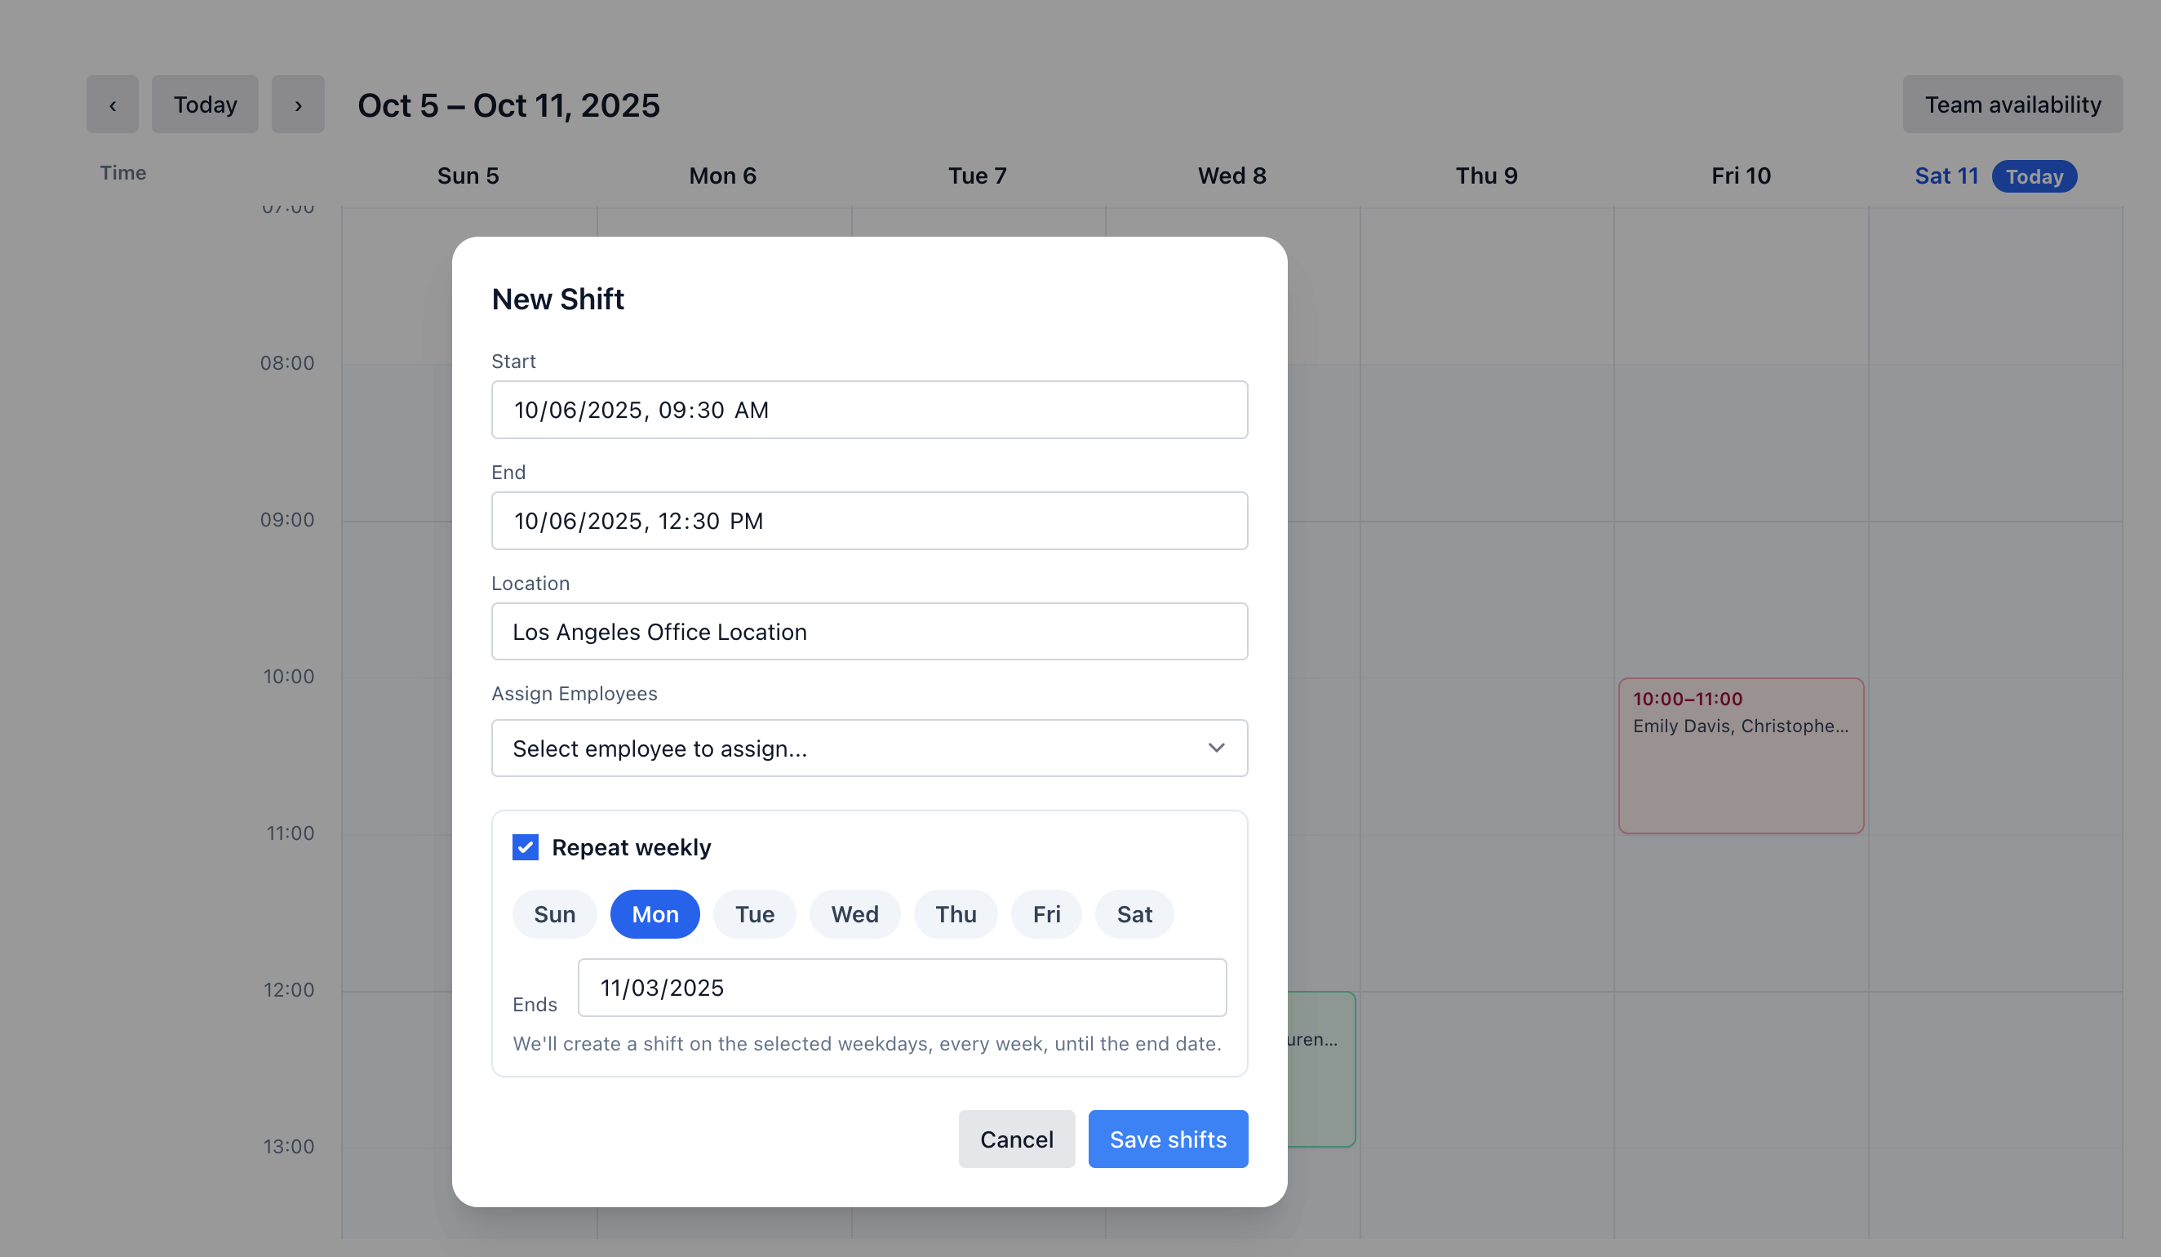The width and height of the screenshot is (2161, 1257).
Task: Toggle Tue in repeat weekdays
Action: coord(754,914)
